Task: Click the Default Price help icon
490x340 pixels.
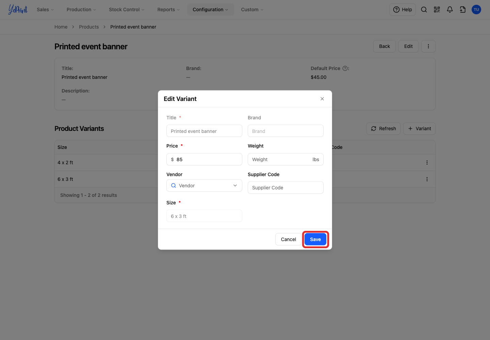Action: point(345,68)
